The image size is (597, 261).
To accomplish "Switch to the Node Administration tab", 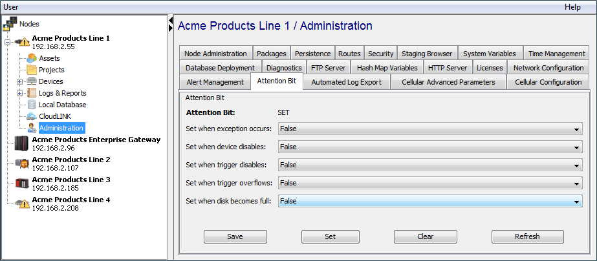I will pos(215,54).
